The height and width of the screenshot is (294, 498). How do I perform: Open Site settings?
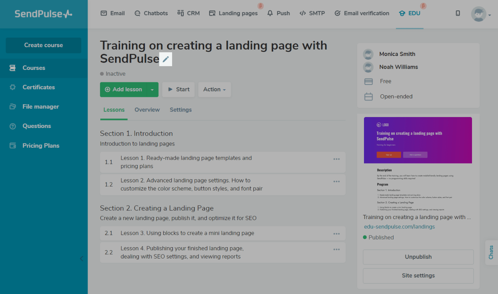coord(418,276)
